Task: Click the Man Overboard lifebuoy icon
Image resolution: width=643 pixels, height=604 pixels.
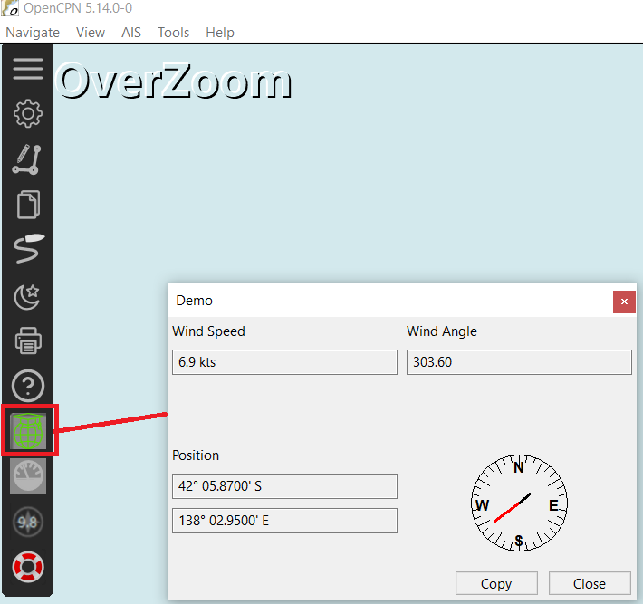Action: tap(28, 567)
